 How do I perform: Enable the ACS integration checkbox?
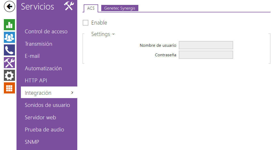pyautogui.click(x=86, y=23)
